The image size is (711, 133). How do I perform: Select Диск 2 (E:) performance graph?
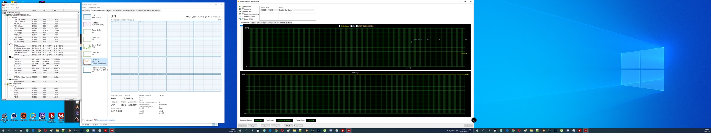87,47
